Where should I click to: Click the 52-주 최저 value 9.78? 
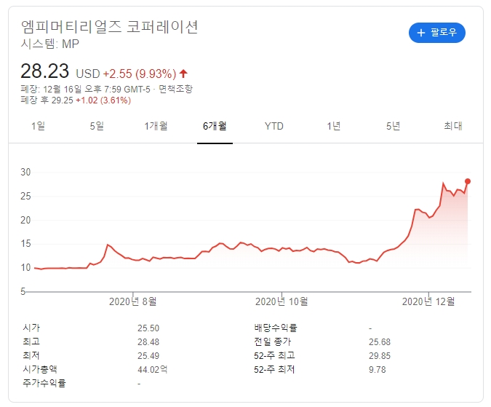(378, 369)
